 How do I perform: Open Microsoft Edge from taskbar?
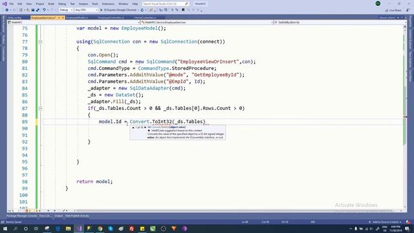click(58, 228)
